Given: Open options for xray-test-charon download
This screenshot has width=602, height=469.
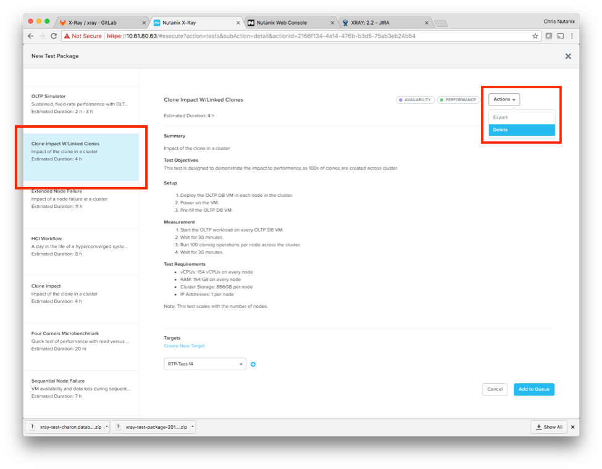Looking at the screenshot, I should tap(107, 427).
